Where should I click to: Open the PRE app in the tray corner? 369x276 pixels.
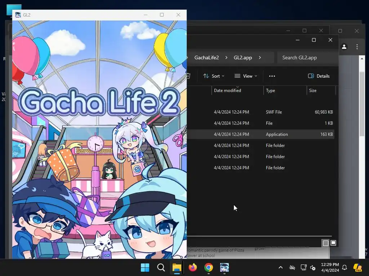(358, 267)
